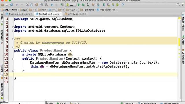Open the Gradle side panel

183,40
